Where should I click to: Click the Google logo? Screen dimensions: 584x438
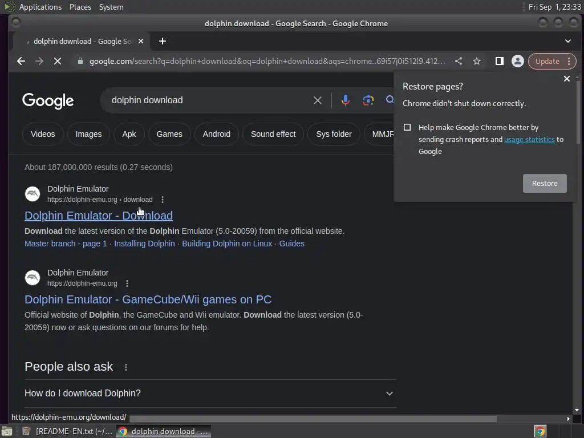(x=48, y=100)
